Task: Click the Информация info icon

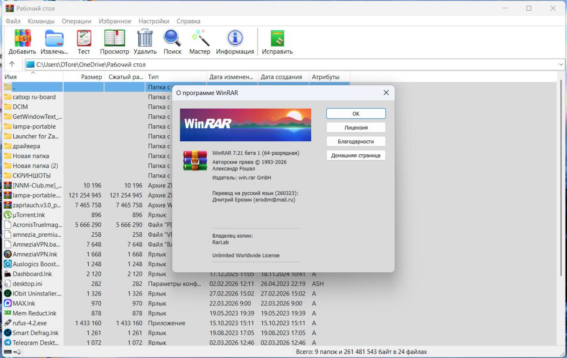Action: click(235, 39)
